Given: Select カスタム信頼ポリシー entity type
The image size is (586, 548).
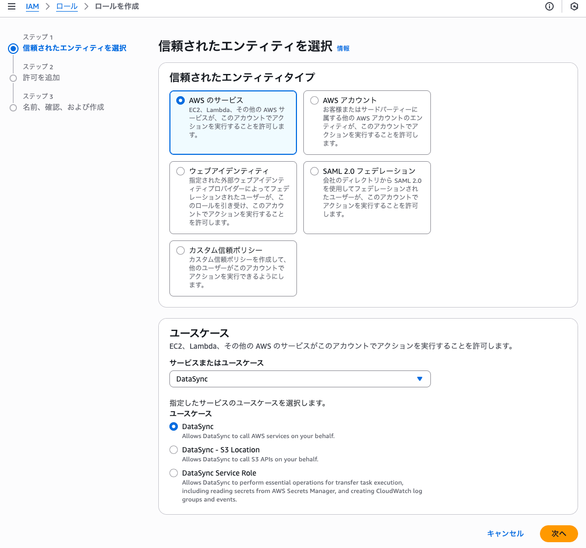Looking at the screenshot, I should pyautogui.click(x=233, y=268).
